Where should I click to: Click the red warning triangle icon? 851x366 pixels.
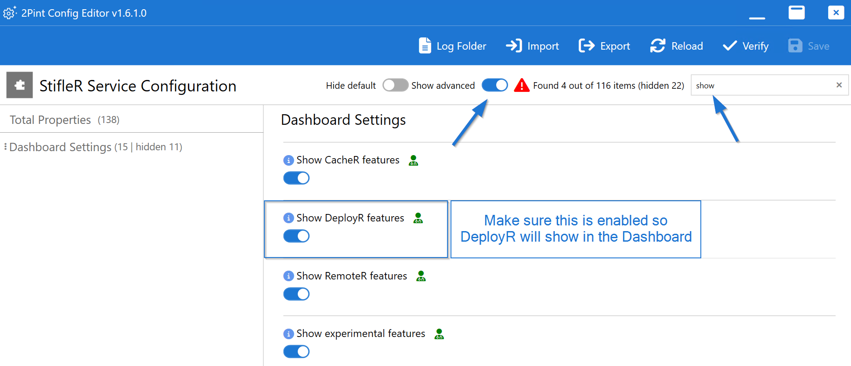(522, 85)
